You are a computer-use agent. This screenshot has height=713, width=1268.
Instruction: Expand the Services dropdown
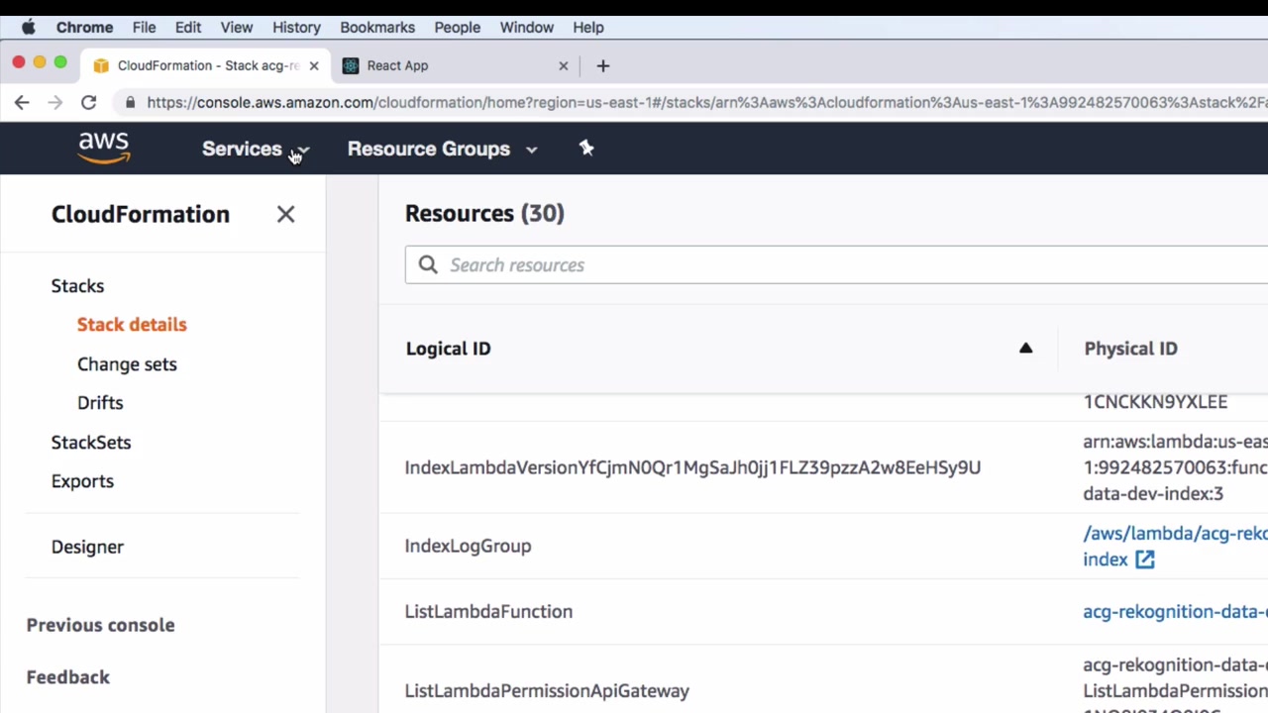click(256, 149)
